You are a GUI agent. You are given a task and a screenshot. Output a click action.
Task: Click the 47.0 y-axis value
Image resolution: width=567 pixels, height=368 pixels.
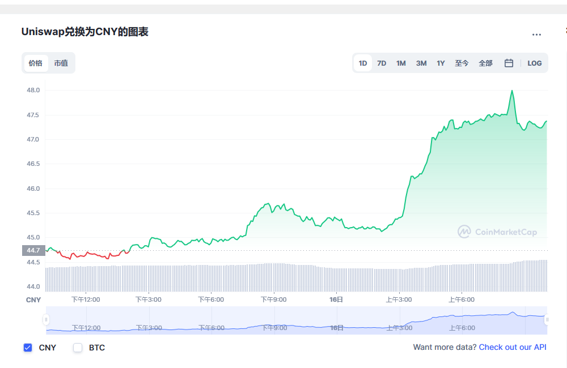pyautogui.click(x=33, y=139)
